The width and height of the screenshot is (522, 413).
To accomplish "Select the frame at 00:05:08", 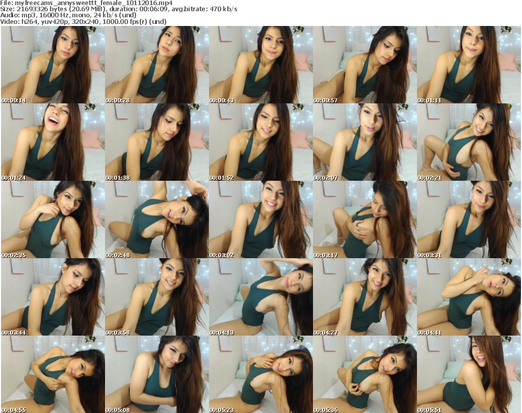I will click(157, 374).
